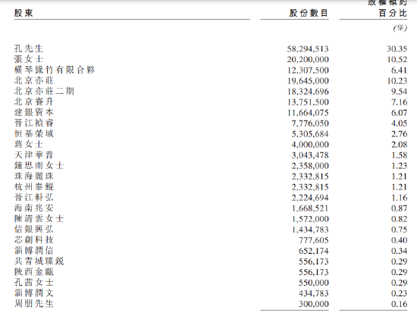
Task: Click 周朋先生 share count 300,000
Action: point(314,304)
